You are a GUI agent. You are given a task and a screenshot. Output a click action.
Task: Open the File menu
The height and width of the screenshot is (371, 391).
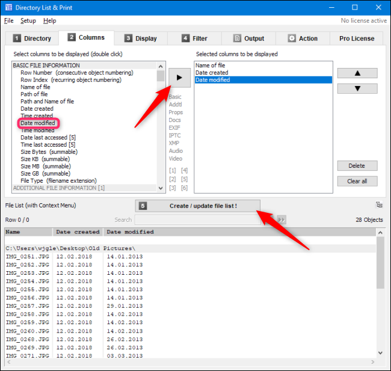(9, 20)
